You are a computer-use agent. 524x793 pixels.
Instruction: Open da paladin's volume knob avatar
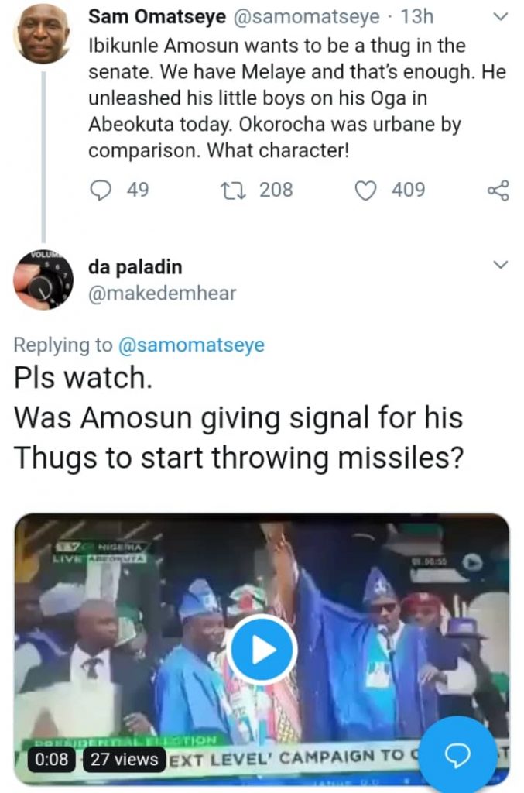(43, 279)
